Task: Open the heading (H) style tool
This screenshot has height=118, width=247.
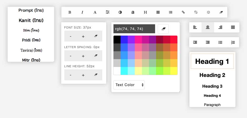Action: coord(145,12)
